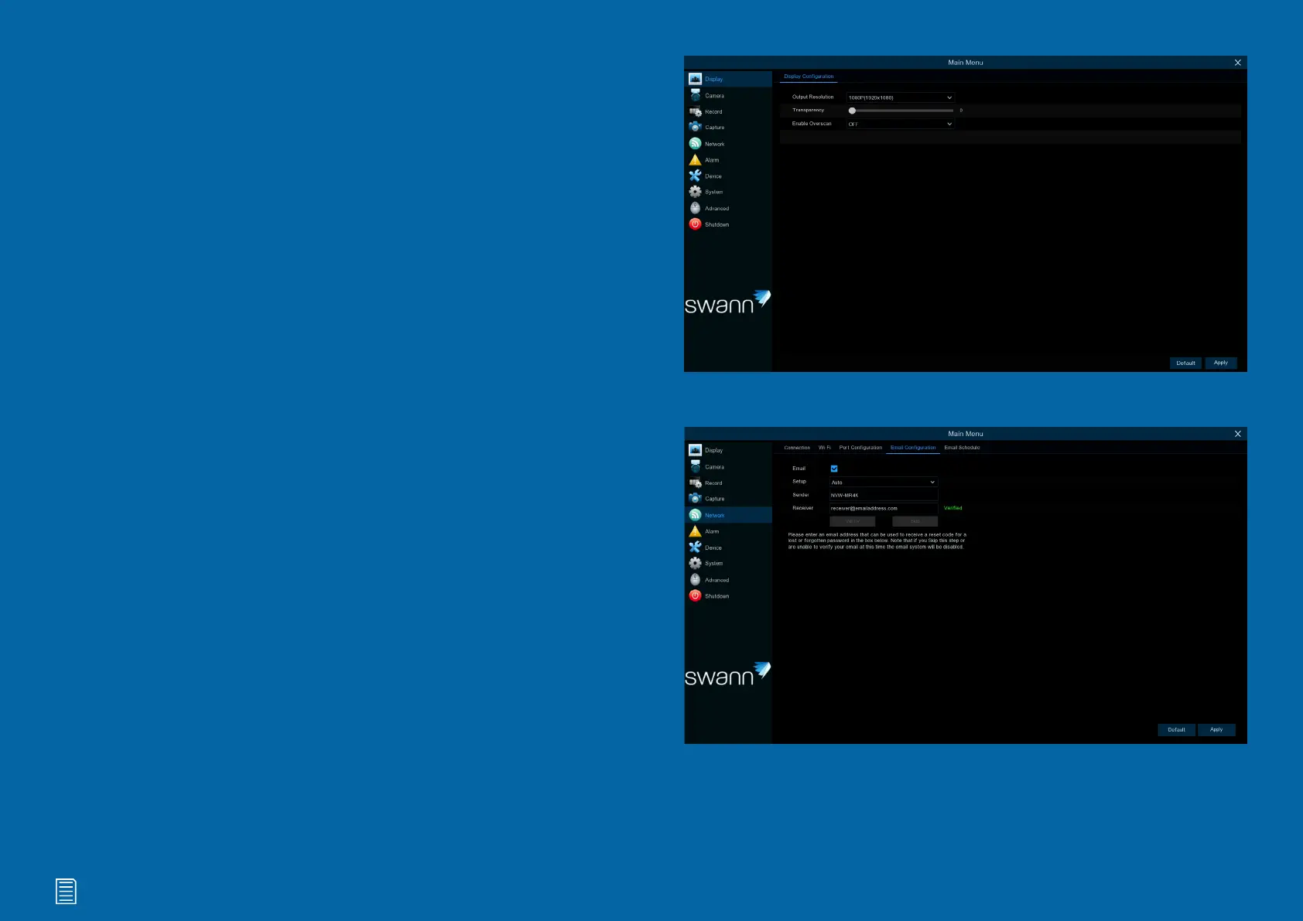This screenshot has width=1303, height=921.
Task: Click the Transparency label
Action: 808,110
